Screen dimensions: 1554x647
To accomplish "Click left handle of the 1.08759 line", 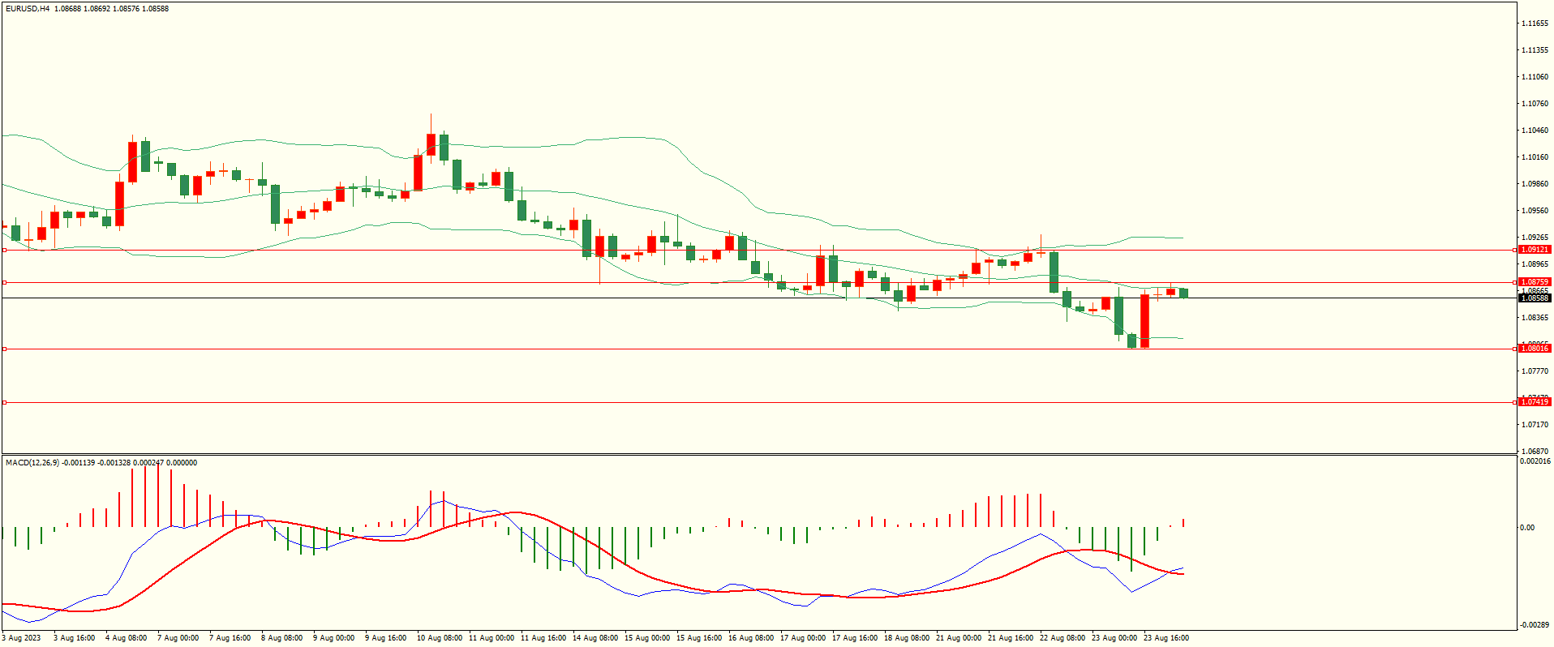I will click(x=5, y=283).
